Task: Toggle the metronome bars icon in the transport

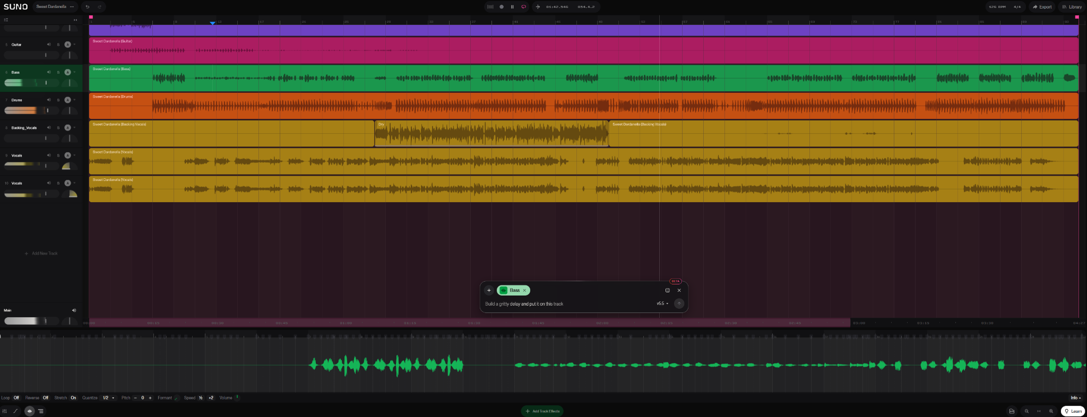Action: (x=490, y=7)
